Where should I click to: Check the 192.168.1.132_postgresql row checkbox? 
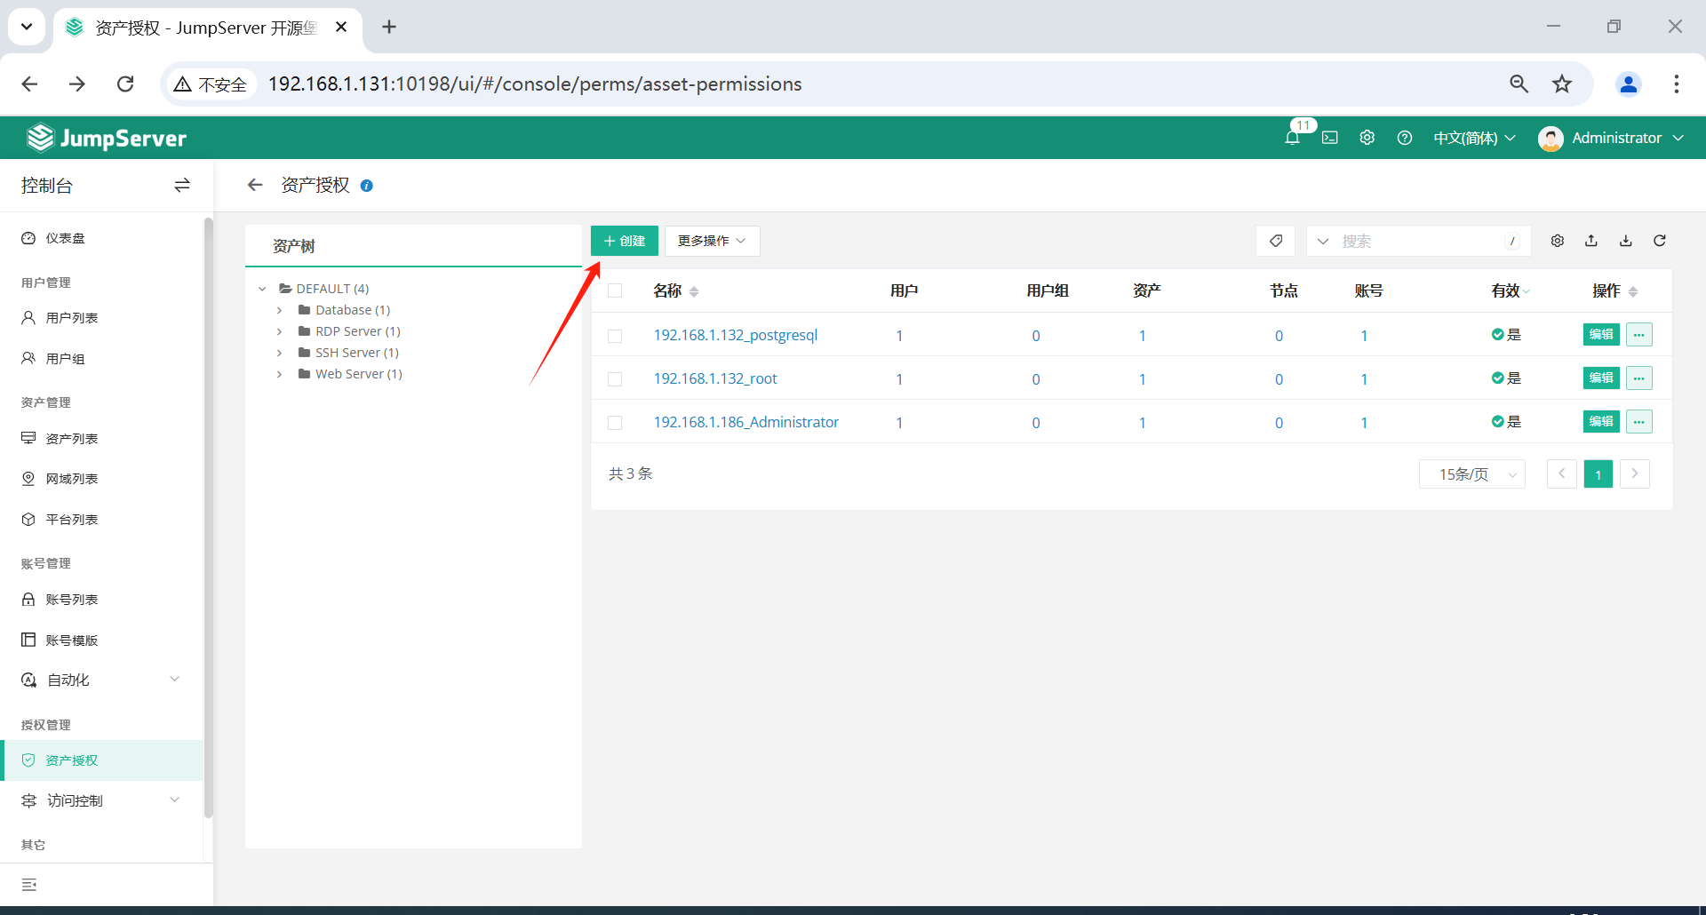[615, 336]
